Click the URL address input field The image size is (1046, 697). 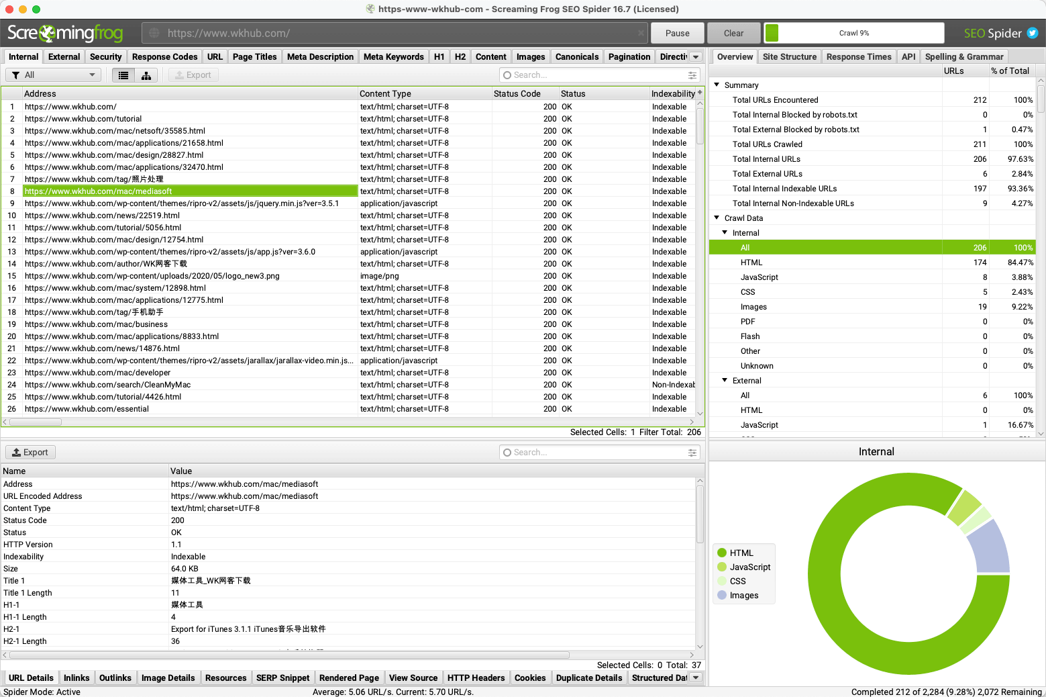396,33
